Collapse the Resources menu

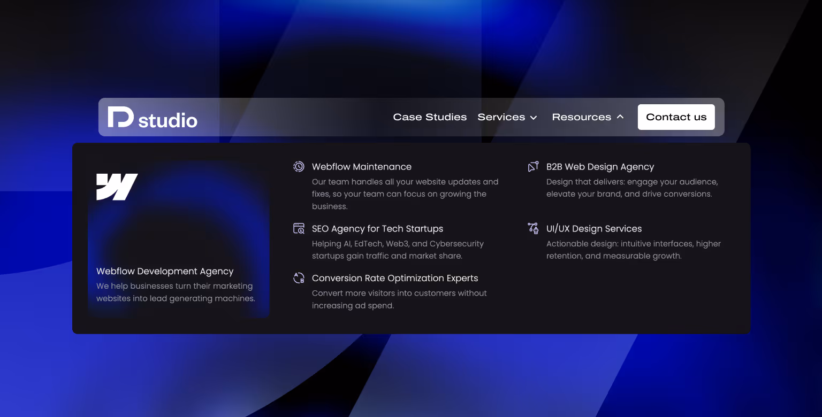(x=588, y=117)
